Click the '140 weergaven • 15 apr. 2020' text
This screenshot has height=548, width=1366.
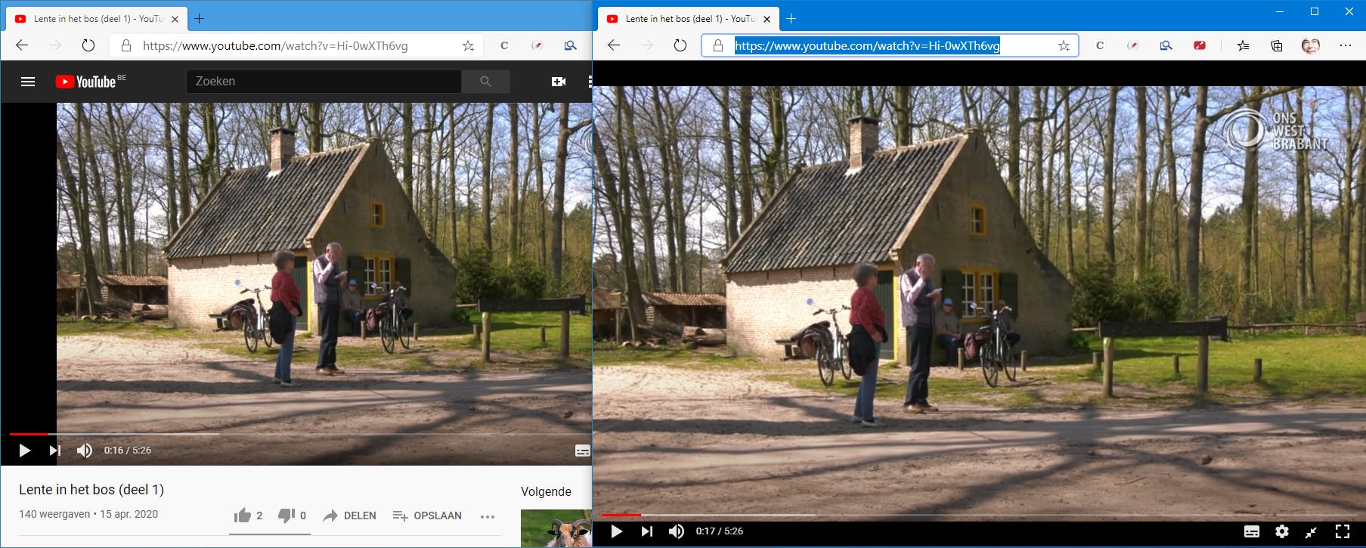point(88,514)
